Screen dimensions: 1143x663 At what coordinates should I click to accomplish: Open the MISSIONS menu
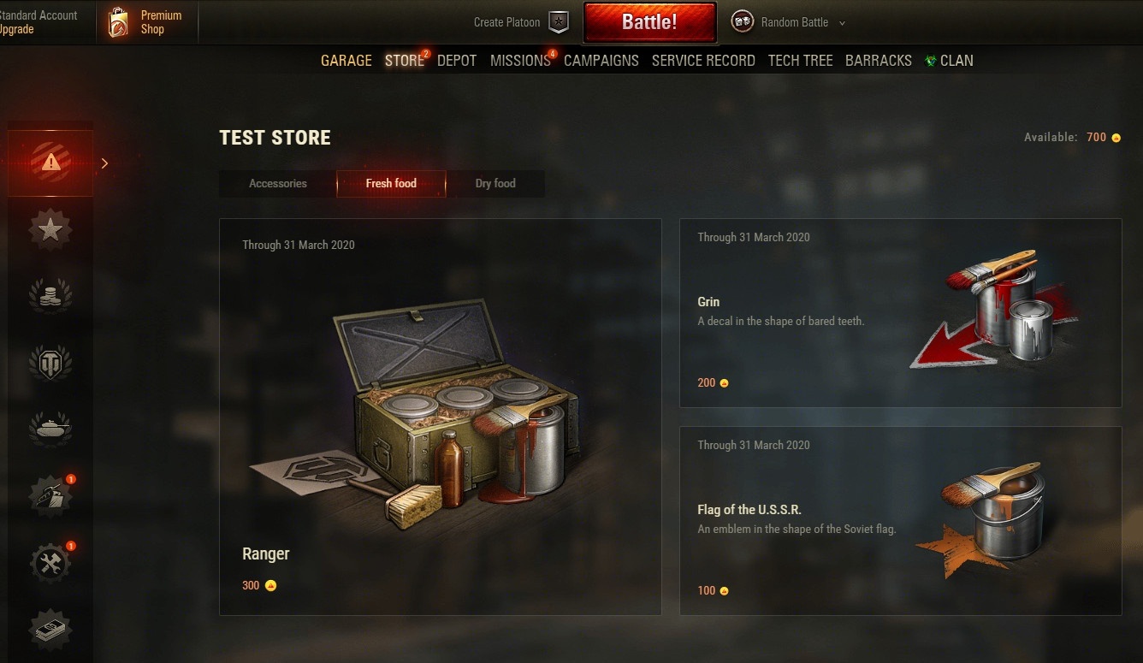pos(520,61)
